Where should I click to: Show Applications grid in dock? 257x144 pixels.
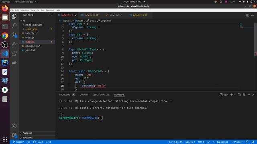click(5, 139)
